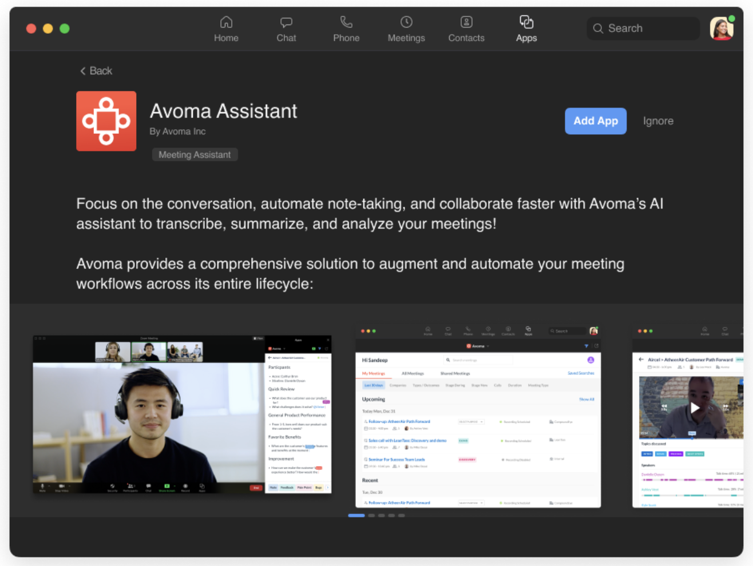This screenshot has height=566, width=753.
Task: Open the Zoom meeting screenshot preview
Action: pos(182,416)
